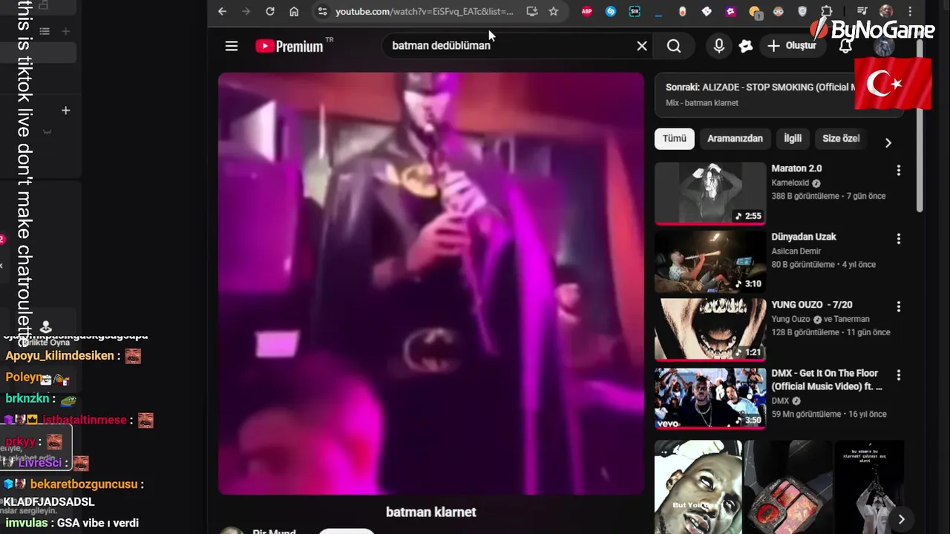Open options menu for Maraton 2.0
Image resolution: width=950 pixels, height=534 pixels.
(899, 171)
